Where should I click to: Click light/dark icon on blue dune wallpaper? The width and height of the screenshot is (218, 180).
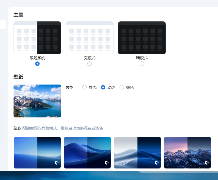pos(57,163)
